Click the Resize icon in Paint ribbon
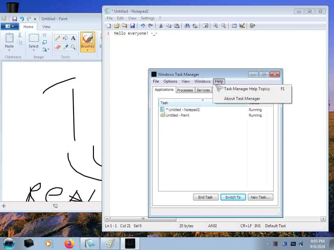Viewport: 334px width, 250px height. [x=44, y=42]
